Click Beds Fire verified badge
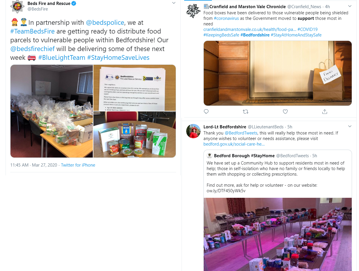 click(74, 4)
